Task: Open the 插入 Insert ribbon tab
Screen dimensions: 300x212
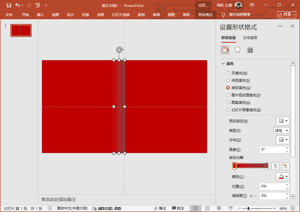Action: pyautogui.click(x=40, y=15)
